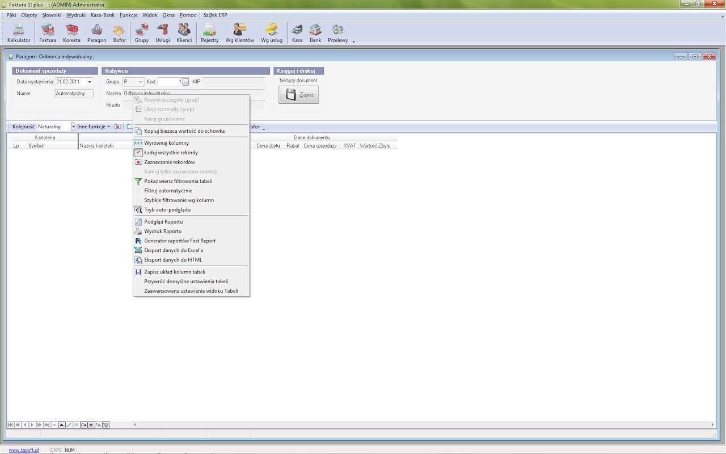Open the Klienci toolbar icon
The image size is (726, 454).
click(184, 33)
